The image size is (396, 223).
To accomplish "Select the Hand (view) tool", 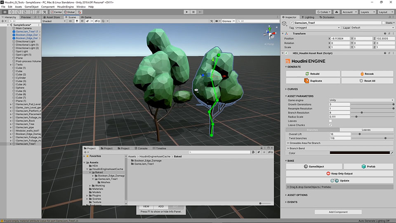I will (x=5, y=12).
